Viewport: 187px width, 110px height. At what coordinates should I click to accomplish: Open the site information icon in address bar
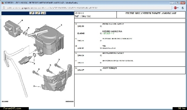[x=4, y=8]
